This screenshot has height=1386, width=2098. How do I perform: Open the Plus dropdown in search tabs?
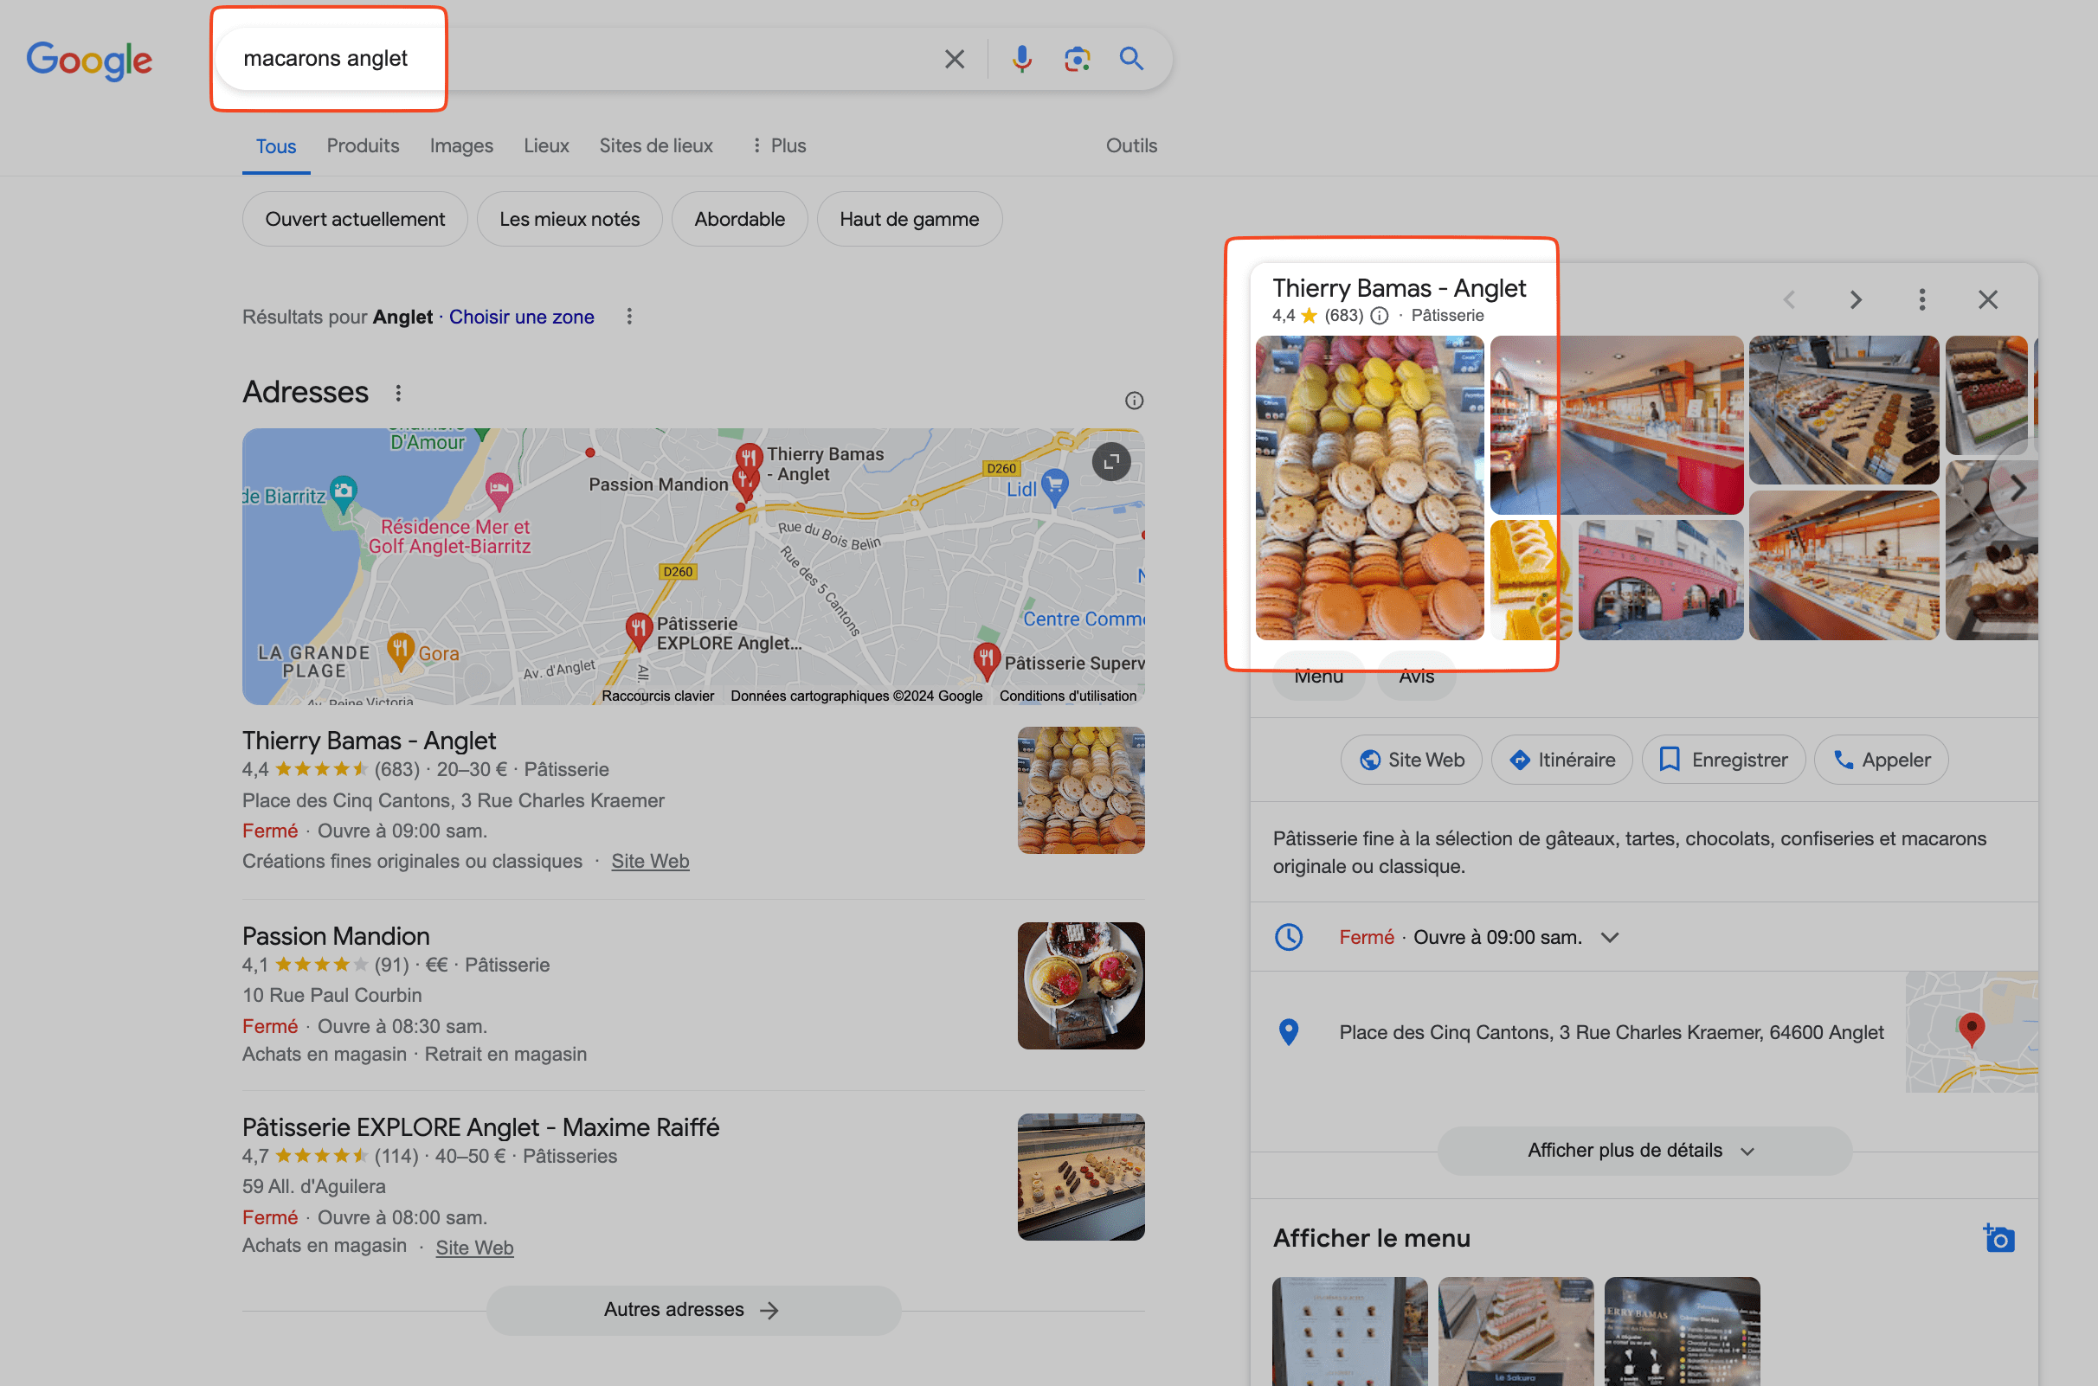778,146
